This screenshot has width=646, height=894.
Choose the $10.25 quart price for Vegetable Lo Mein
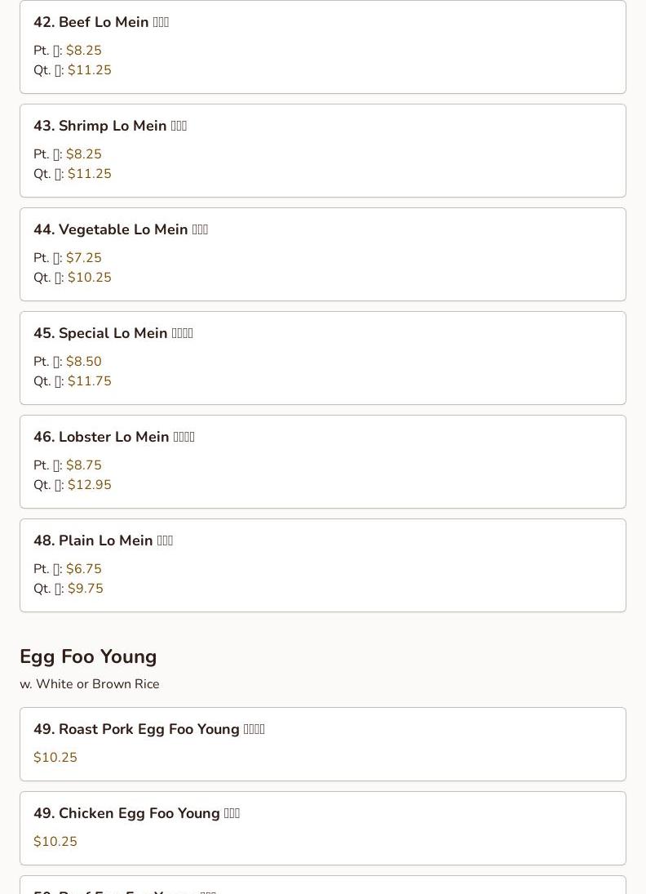coord(89,278)
